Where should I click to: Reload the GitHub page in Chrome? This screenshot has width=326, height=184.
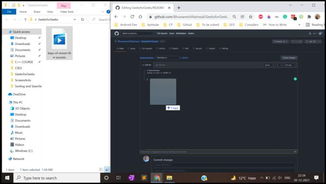tap(132, 17)
